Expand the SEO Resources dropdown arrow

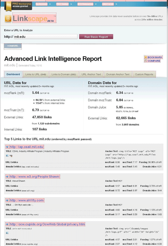click(x=96, y=4)
